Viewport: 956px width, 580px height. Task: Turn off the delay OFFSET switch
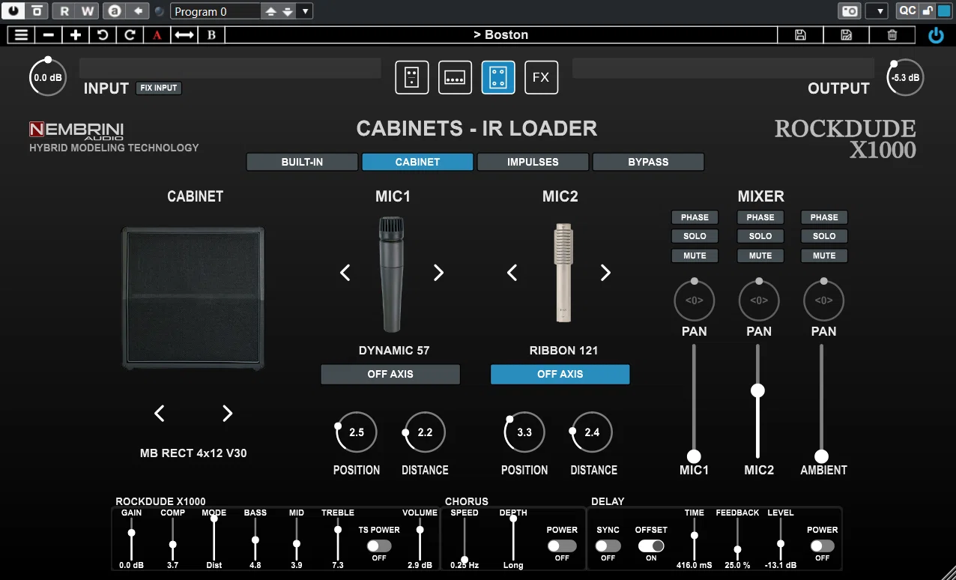point(651,546)
